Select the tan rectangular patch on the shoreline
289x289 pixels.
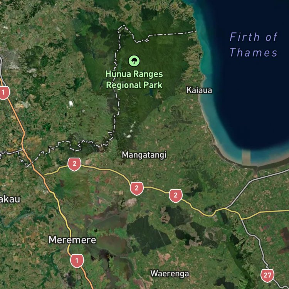click(246, 157)
